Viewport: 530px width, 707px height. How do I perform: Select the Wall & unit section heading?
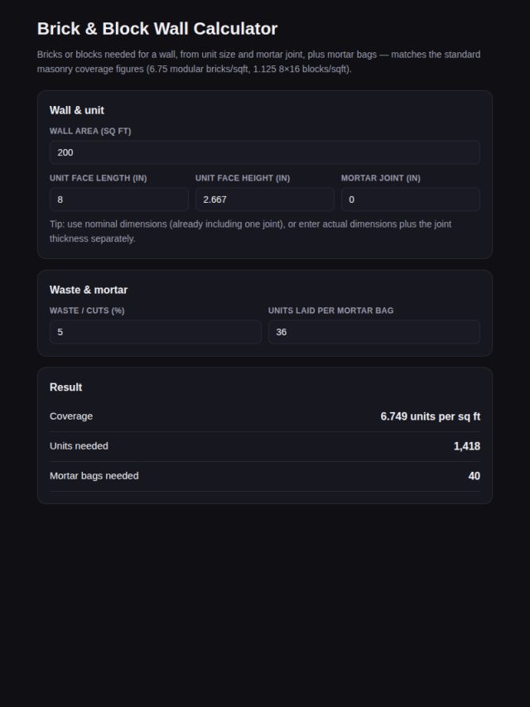[77, 110]
